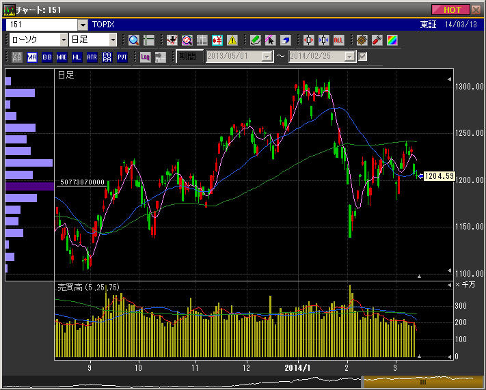
Task: Click the 2014/02/25 end date field
Action: click(317, 57)
